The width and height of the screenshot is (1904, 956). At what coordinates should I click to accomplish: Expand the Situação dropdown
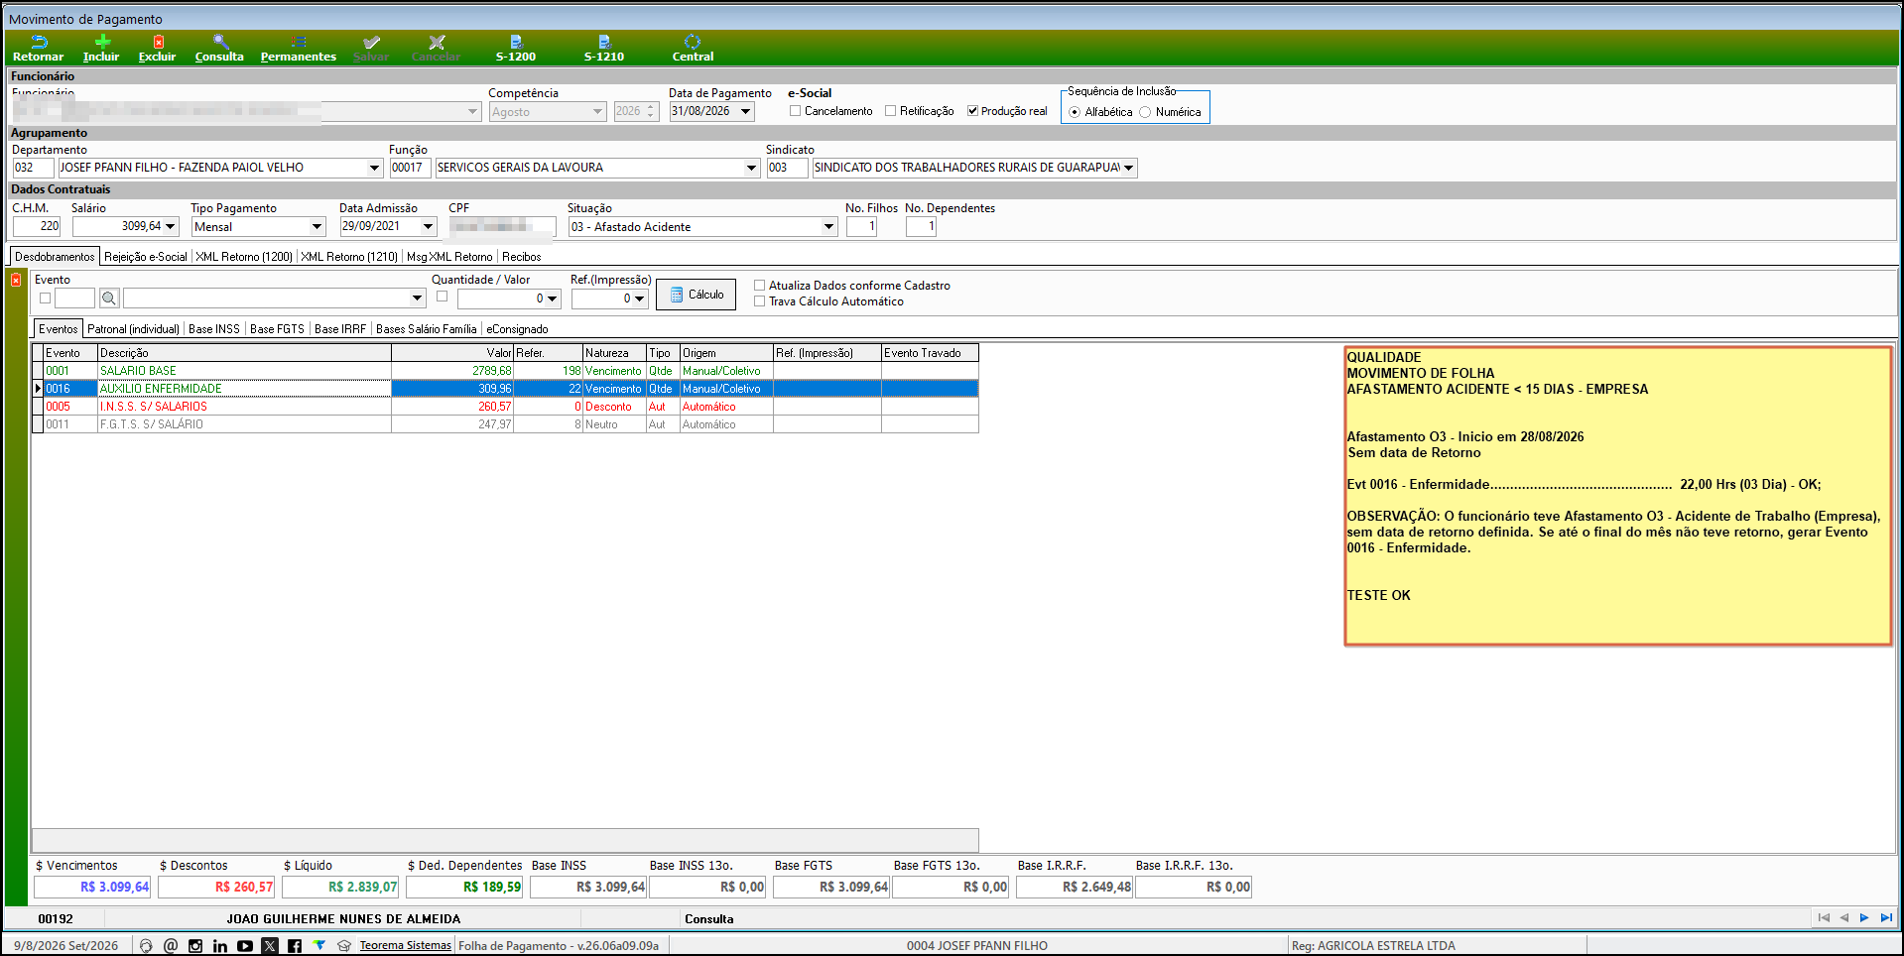click(x=828, y=227)
